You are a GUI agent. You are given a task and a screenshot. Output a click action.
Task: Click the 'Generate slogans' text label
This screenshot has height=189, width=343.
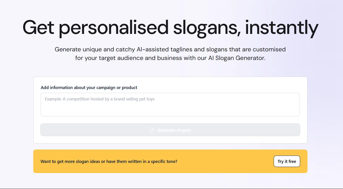tap(174, 130)
